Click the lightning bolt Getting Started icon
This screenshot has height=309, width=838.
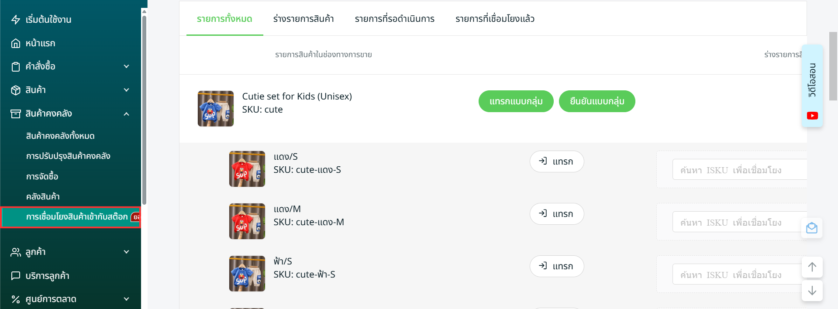click(16, 20)
